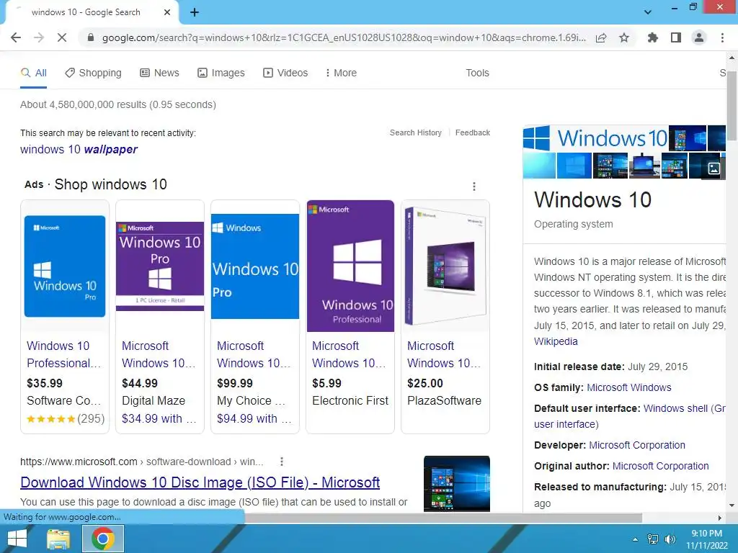738x553 pixels.
Task: Click the Windows 10 Professional product title
Action: 63,354
